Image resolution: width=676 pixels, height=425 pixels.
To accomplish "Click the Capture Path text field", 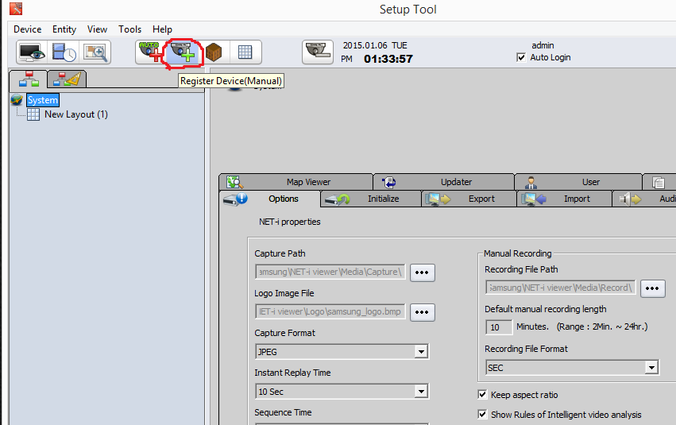I will tap(330, 272).
